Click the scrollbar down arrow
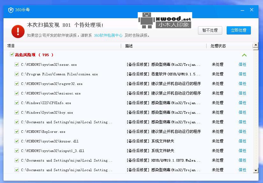The height and width of the screenshot is (183, 263). click(256, 171)
